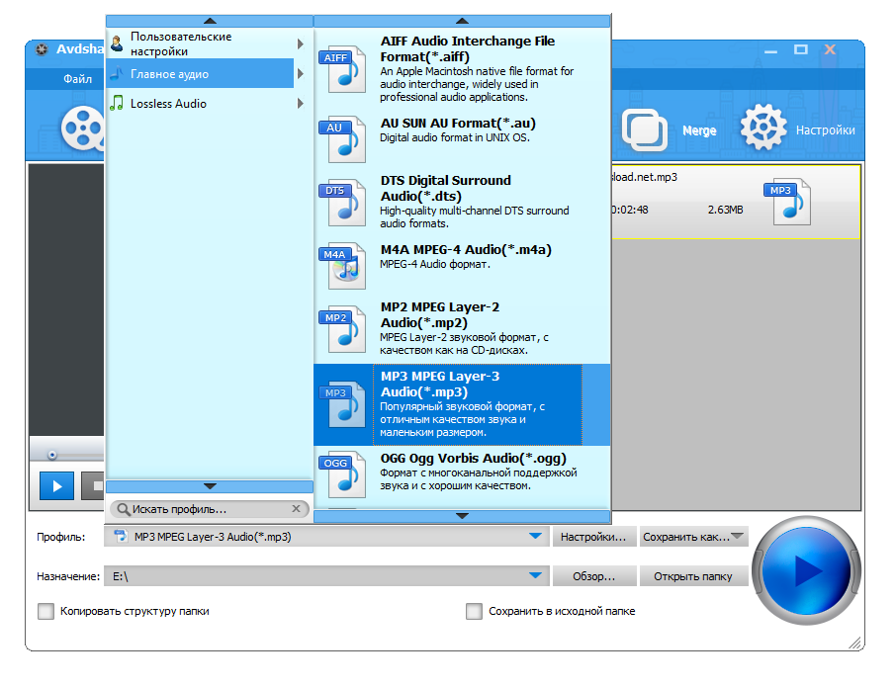Select the OGG Vorbis format icon
The height and width of the screenshot is (688, 896).
342,474
